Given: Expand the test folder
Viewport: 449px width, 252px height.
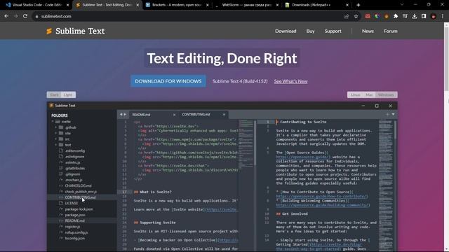Looking at the screenshot, I should [56, 145].
